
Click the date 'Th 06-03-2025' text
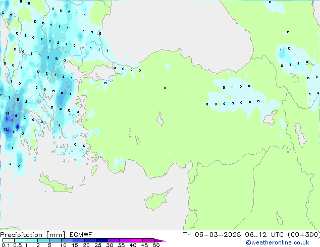212,235
